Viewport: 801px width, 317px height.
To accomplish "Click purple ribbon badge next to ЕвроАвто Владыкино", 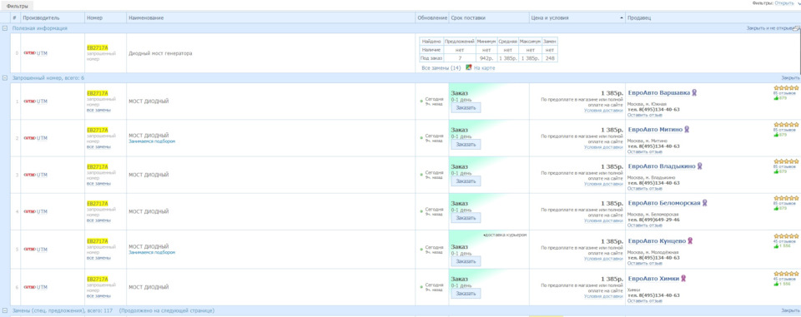I will tap(700, 166).
